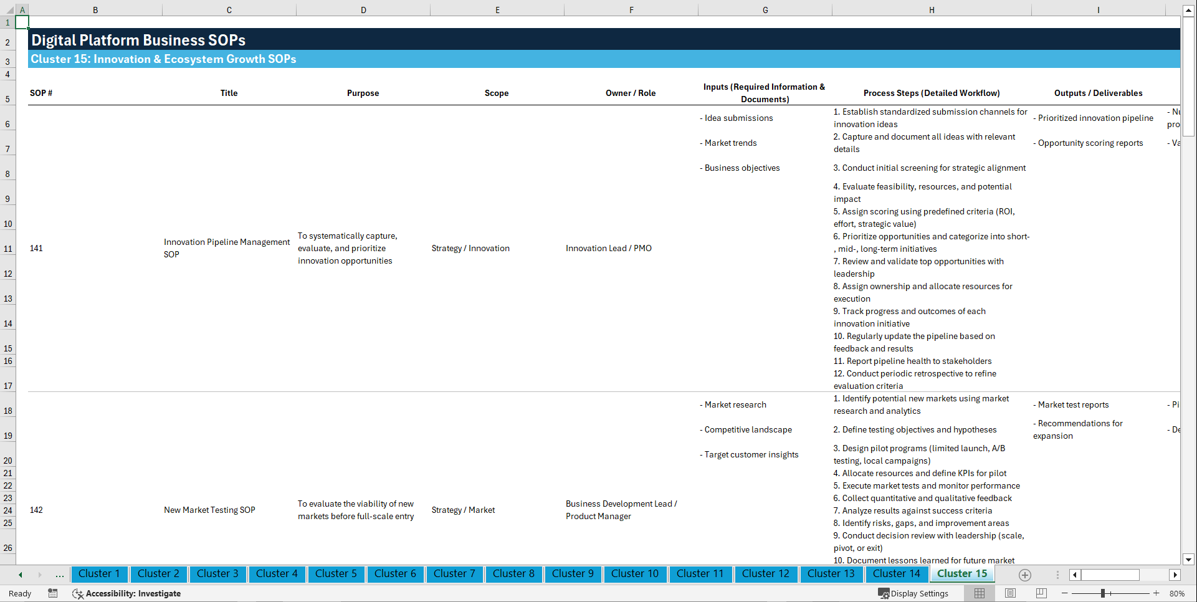Open the Cluster 8 sheet tab
The height and width of the screenshot is (602, 1197).
[x=513, y=574]
